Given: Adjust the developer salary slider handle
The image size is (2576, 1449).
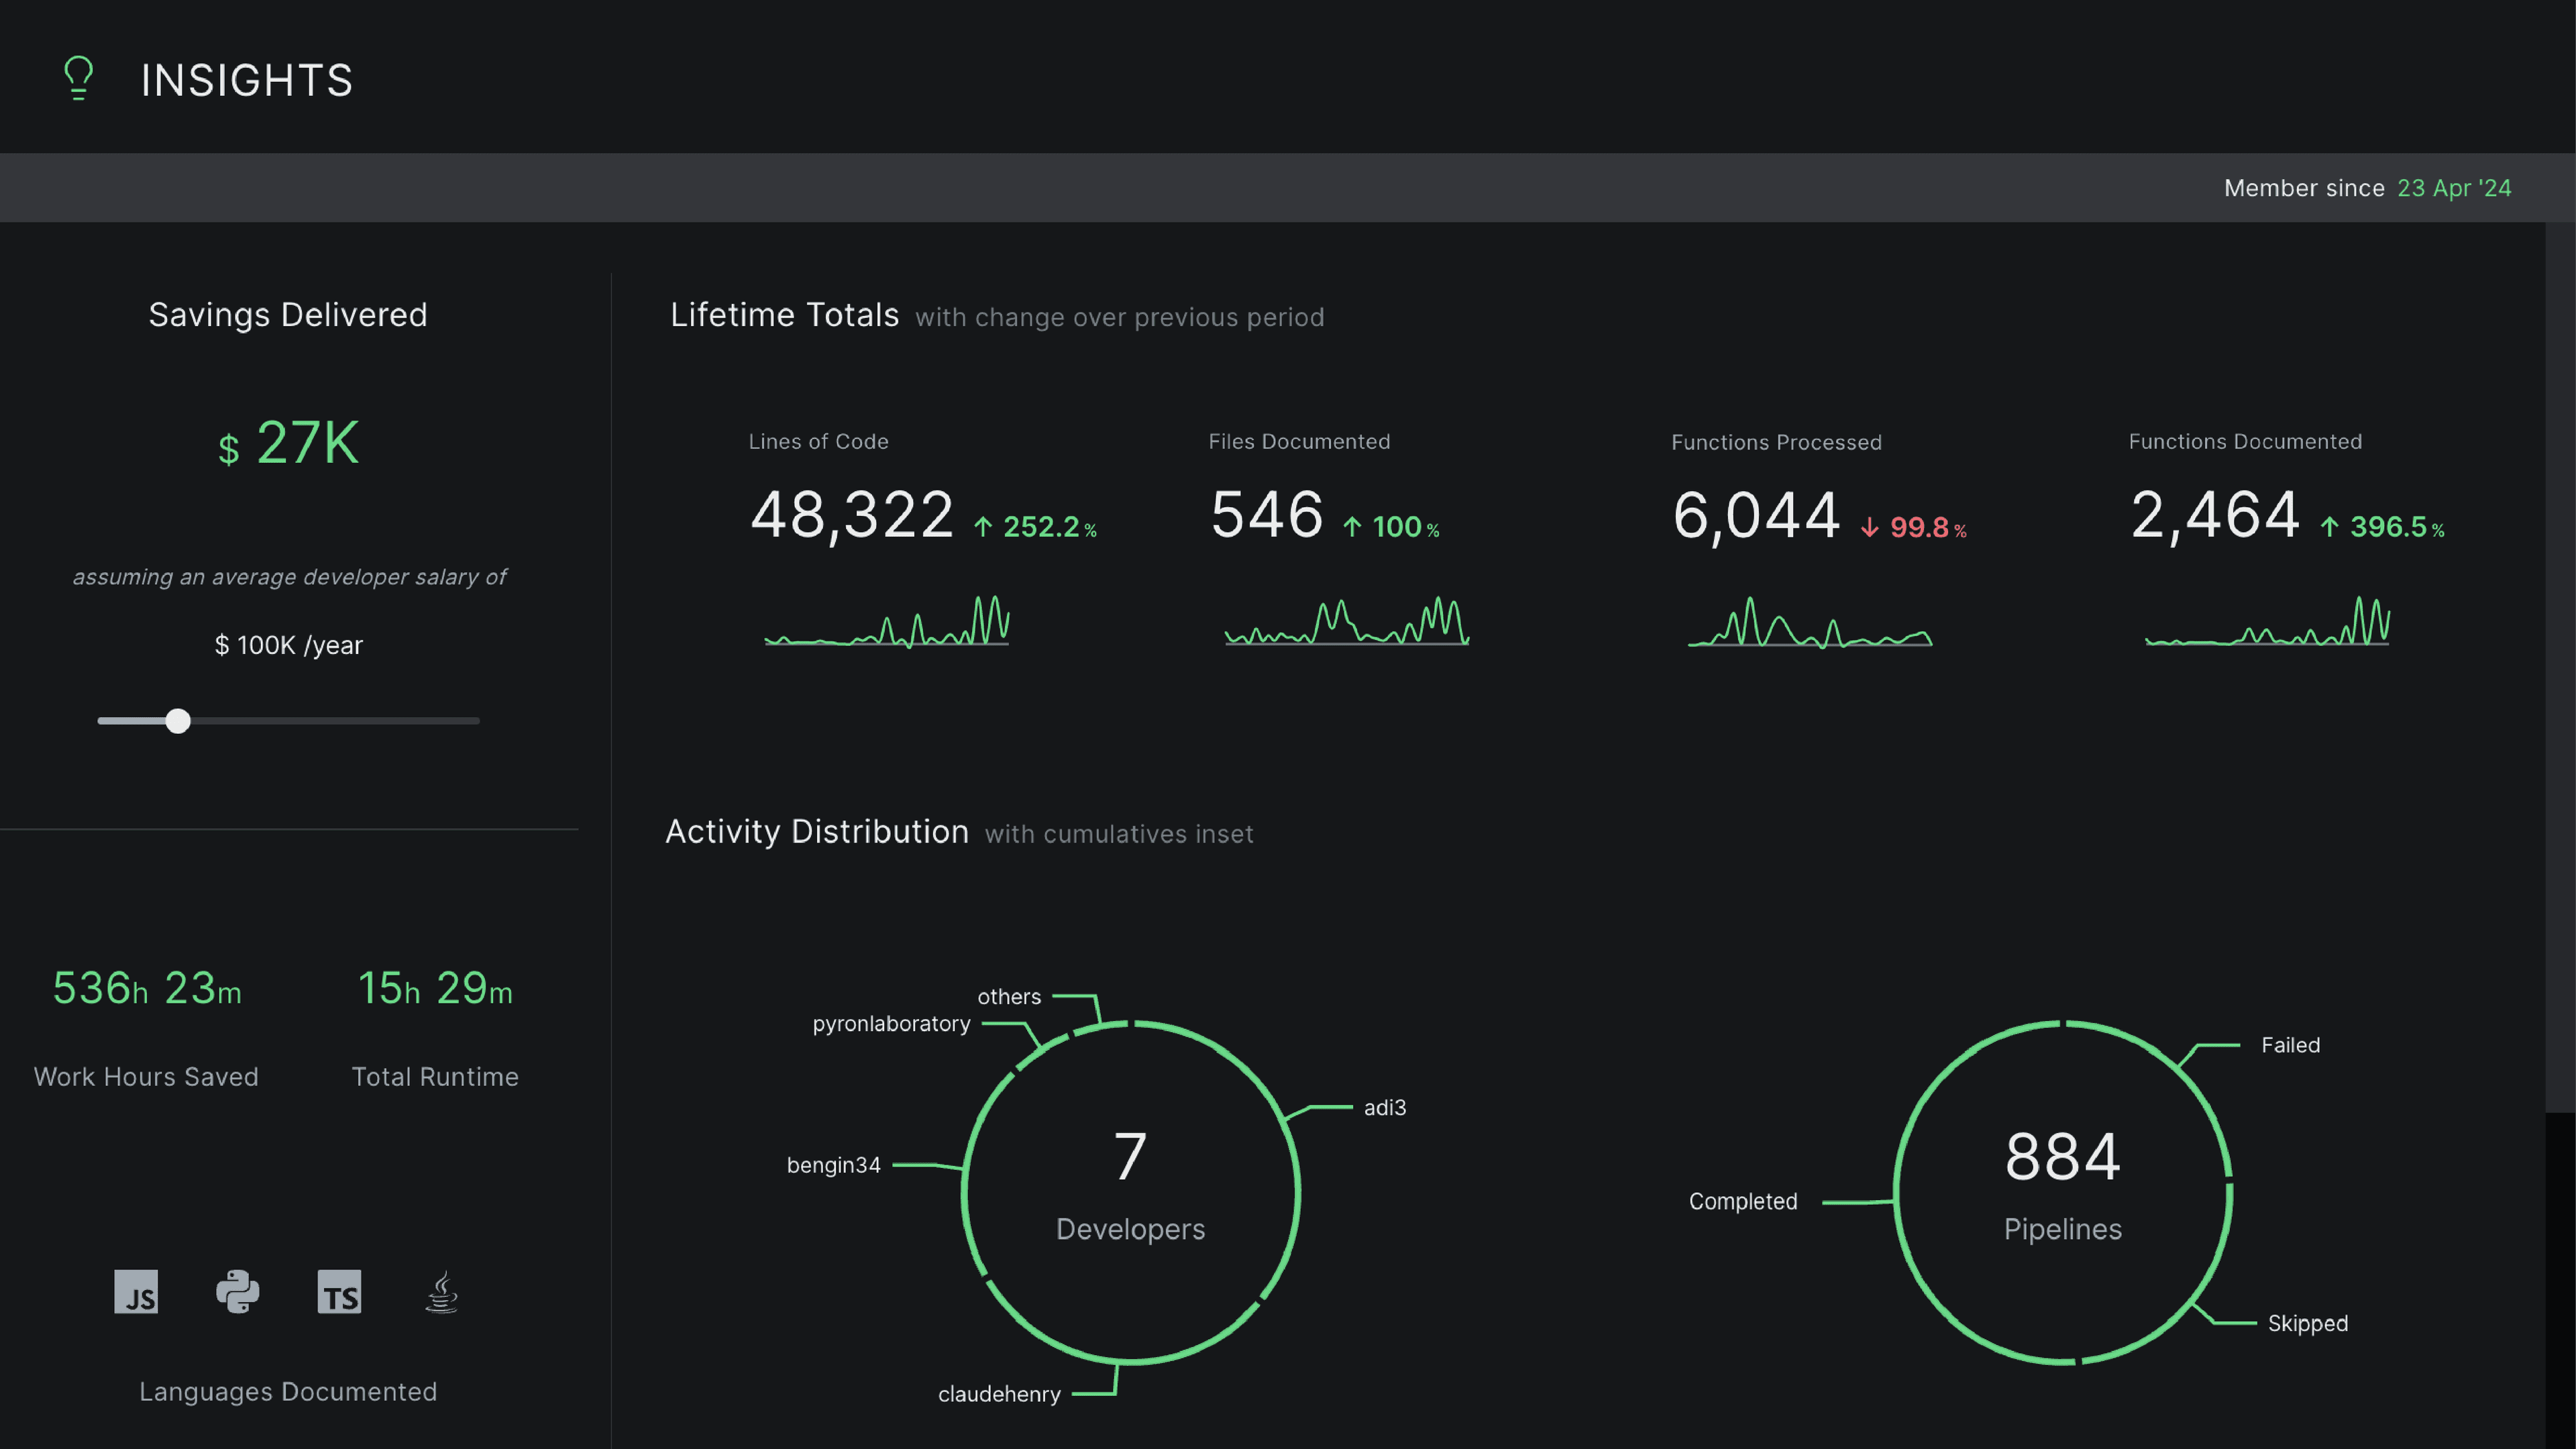Looking at the screenshot, I should tap(179, 720).
